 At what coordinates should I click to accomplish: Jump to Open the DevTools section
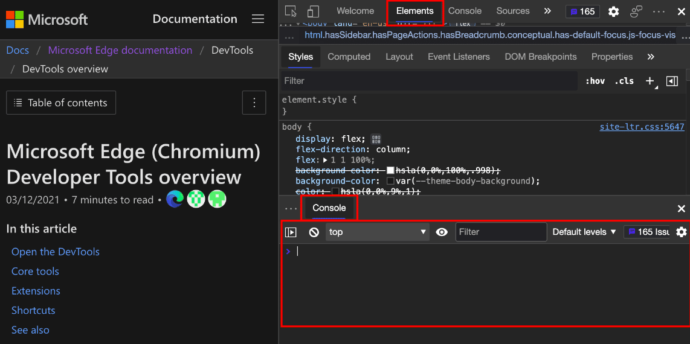click(x=56, y=252)
